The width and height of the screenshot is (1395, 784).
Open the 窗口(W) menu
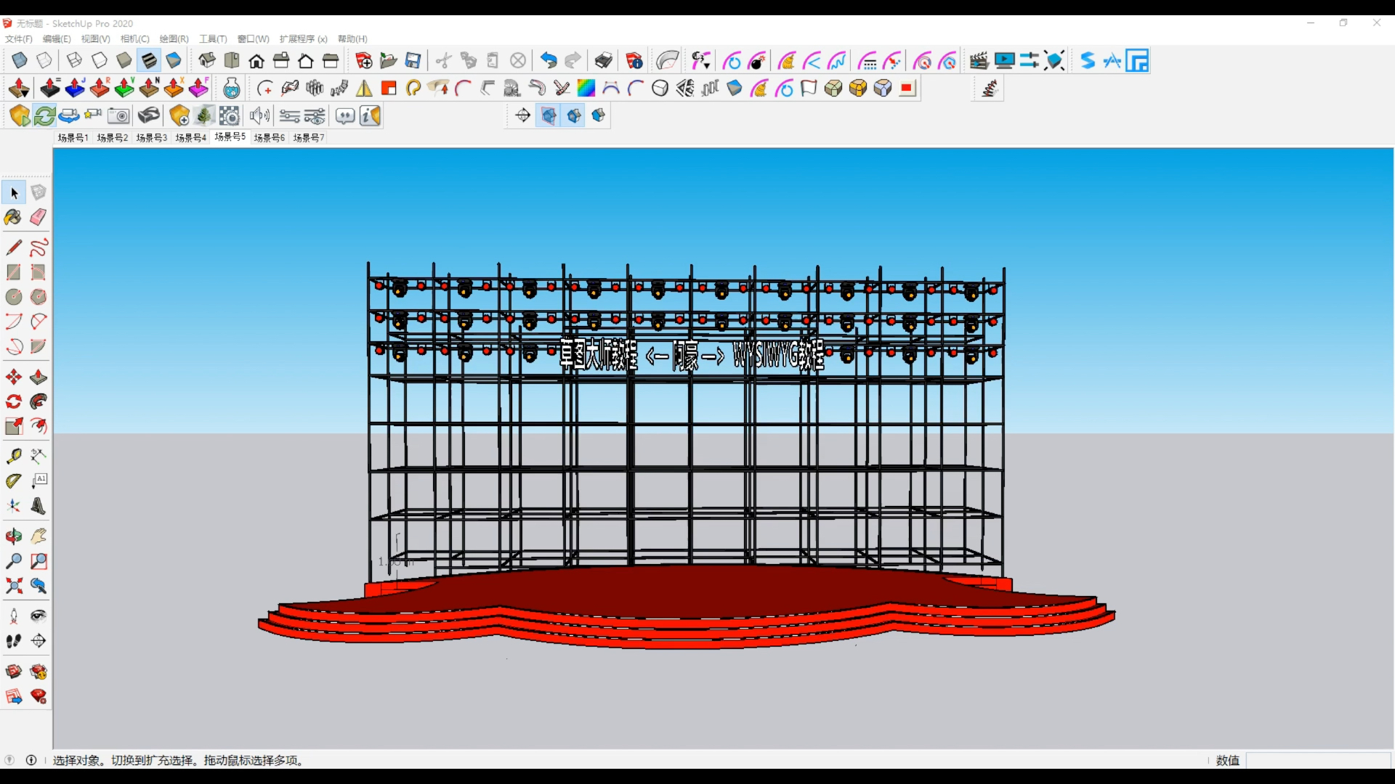253,39
